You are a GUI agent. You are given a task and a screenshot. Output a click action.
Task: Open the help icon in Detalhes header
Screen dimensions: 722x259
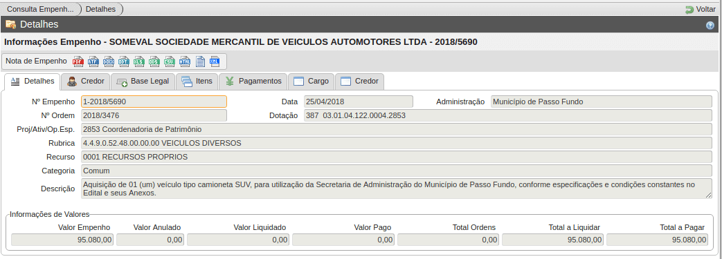710,26
